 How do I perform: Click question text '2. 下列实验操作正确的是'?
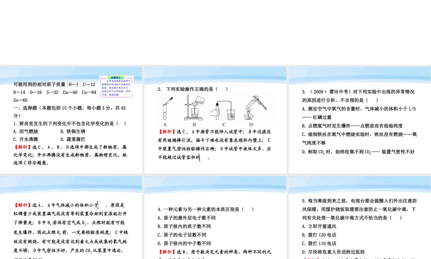(x=193, y=89)
